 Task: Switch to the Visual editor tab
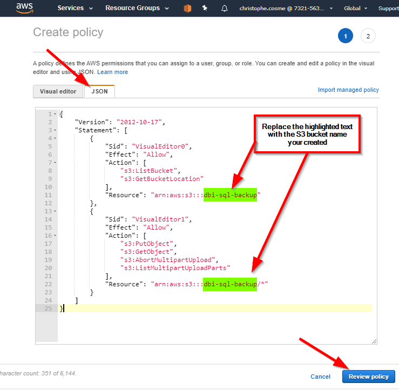coord(58,91)
